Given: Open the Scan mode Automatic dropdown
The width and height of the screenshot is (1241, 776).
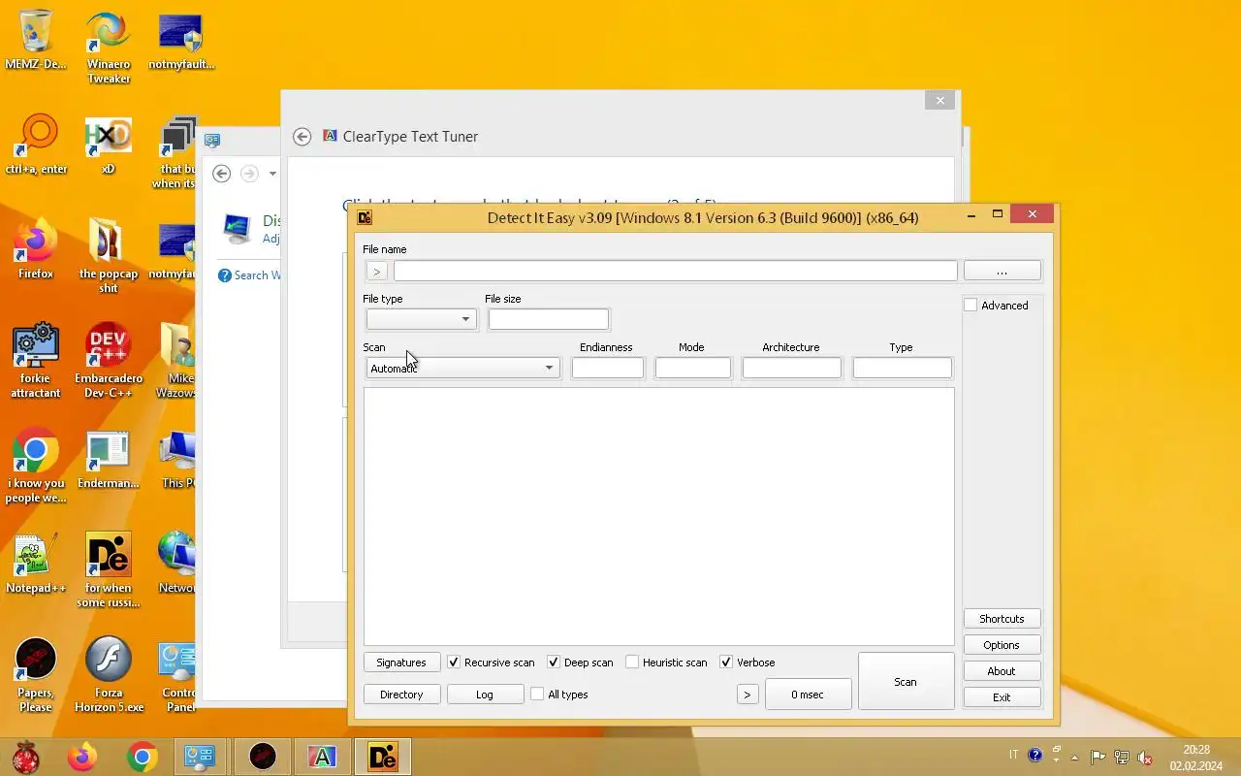Looking at the screenshot, I should (x=463, y=368).
